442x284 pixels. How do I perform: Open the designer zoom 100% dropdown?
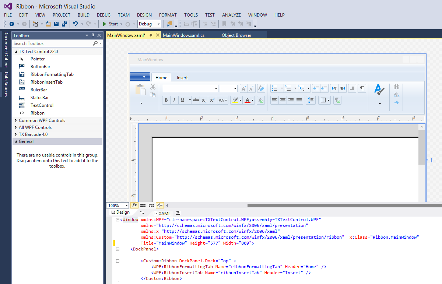tap(117, 206)
